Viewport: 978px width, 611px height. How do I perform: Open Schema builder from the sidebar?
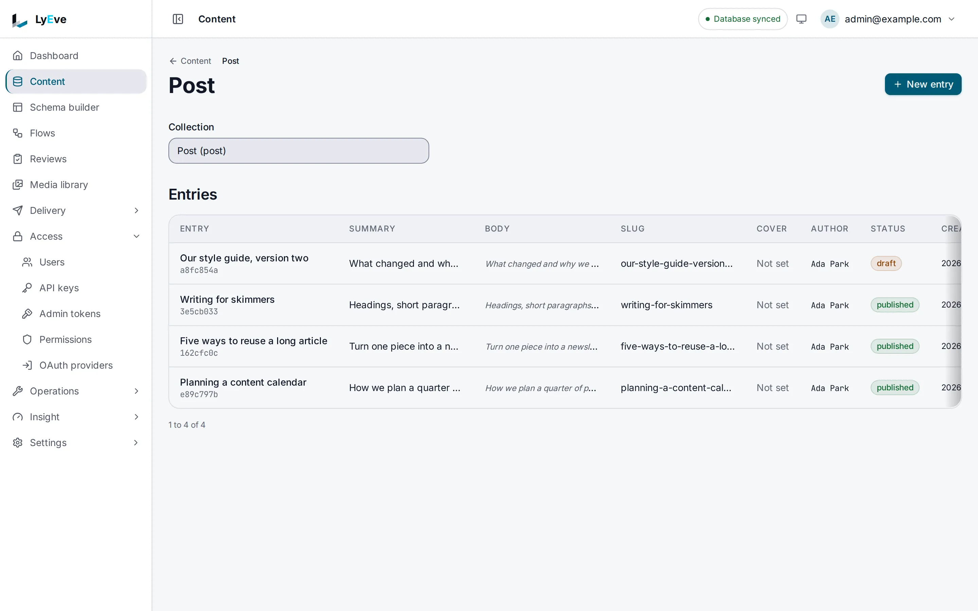pyautogui.click(x=76, y=107)
